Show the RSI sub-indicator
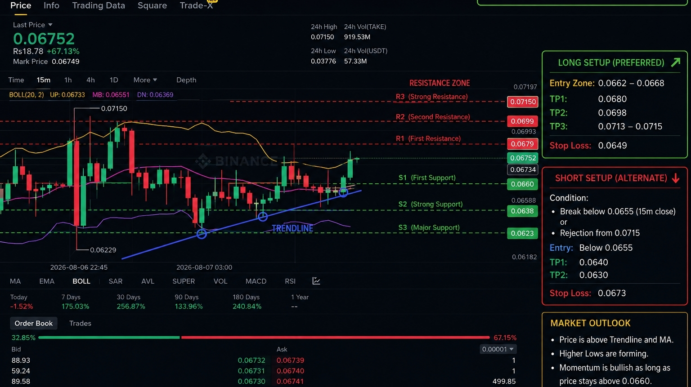Viewport: 691px width, 387px height. click(290, 281)
